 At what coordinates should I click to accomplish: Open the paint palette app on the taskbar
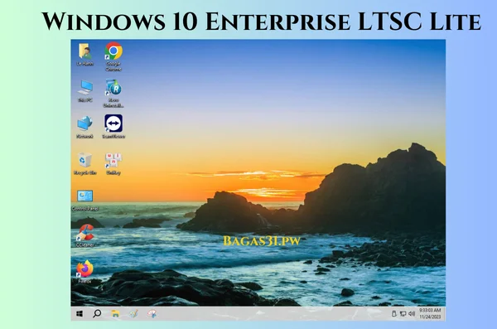pos(152,314)
